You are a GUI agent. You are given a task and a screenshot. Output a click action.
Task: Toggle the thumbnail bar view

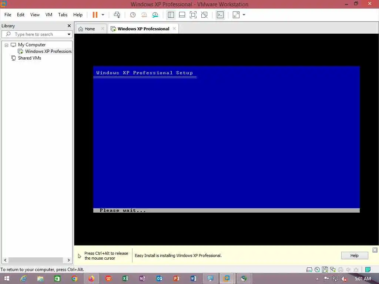[x=182, y=15]
